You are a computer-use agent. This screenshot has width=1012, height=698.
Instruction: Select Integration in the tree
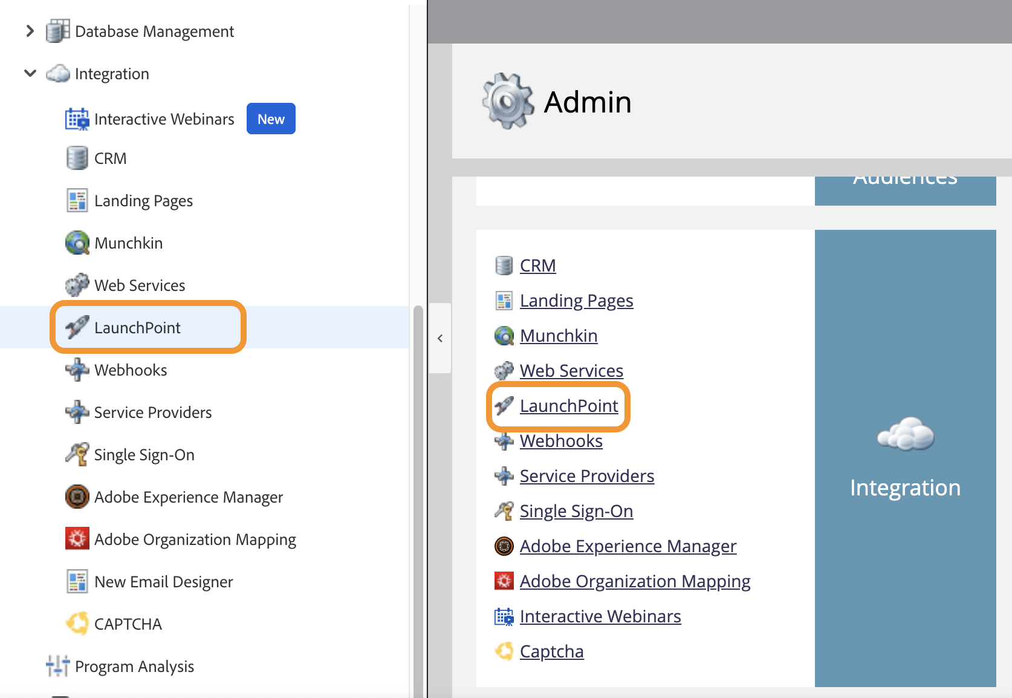112,74
